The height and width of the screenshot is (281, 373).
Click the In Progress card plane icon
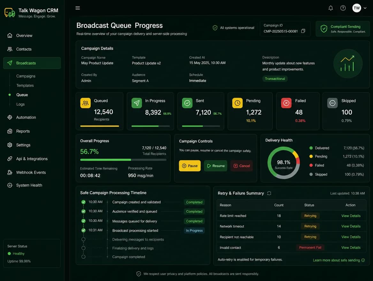click(x=137, y=103)
